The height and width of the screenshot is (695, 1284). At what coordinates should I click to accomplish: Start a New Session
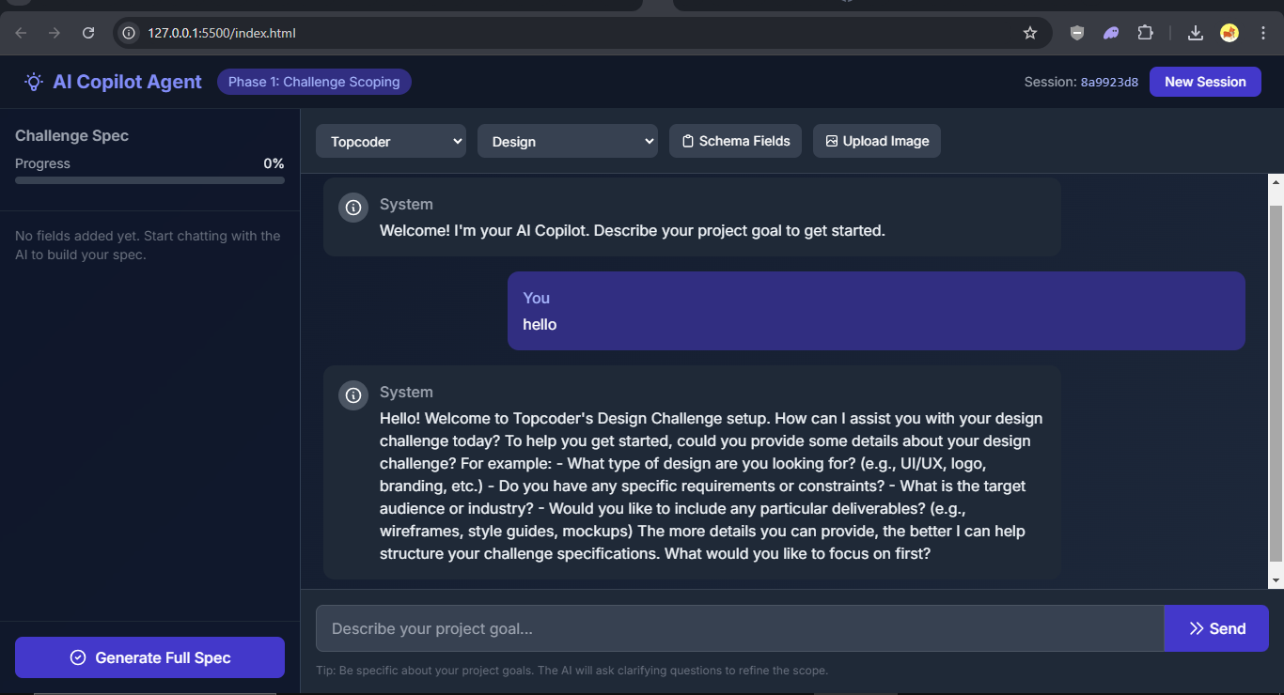pyautogui.click(x=1205, y=82)
